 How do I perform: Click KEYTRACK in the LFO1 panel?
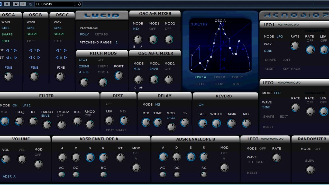click(291, 69)
